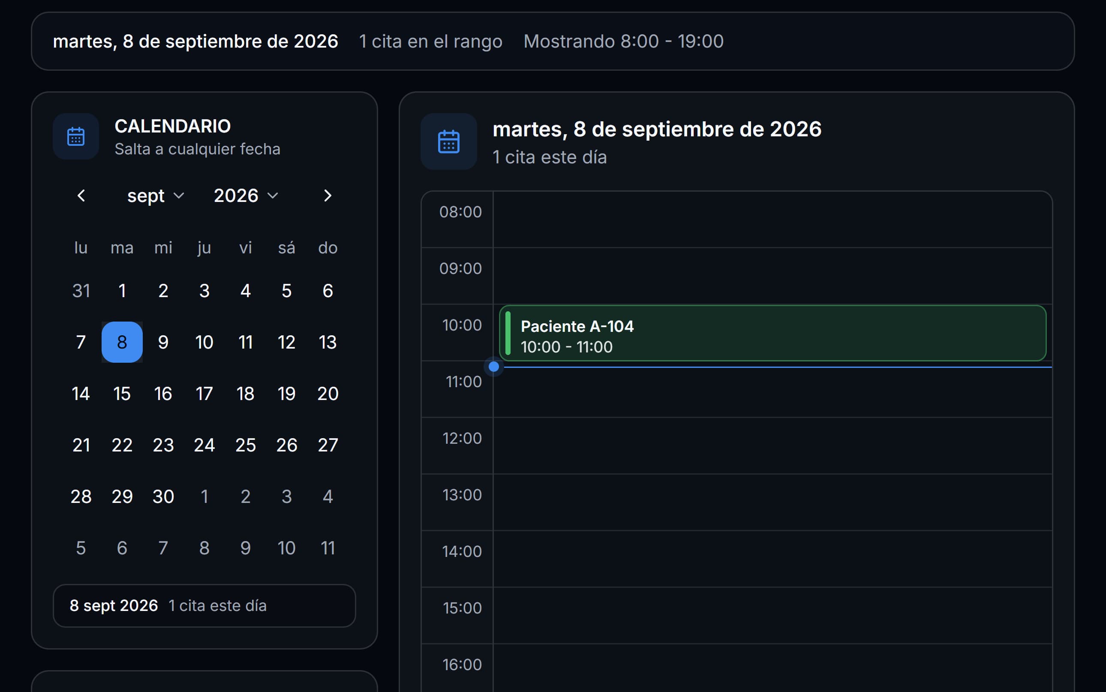Pick September 15 in the month grid
Image resolution: width=1106 pixels, height=692 pixels.
pos(122,394)
